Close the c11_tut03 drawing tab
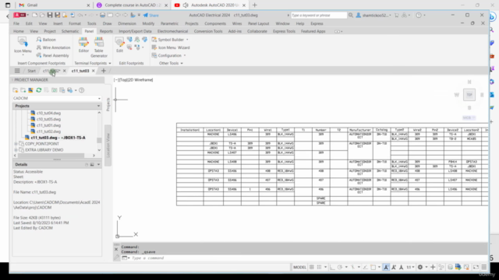The height and width of the screenshot is (280, 499). (94, 71)
